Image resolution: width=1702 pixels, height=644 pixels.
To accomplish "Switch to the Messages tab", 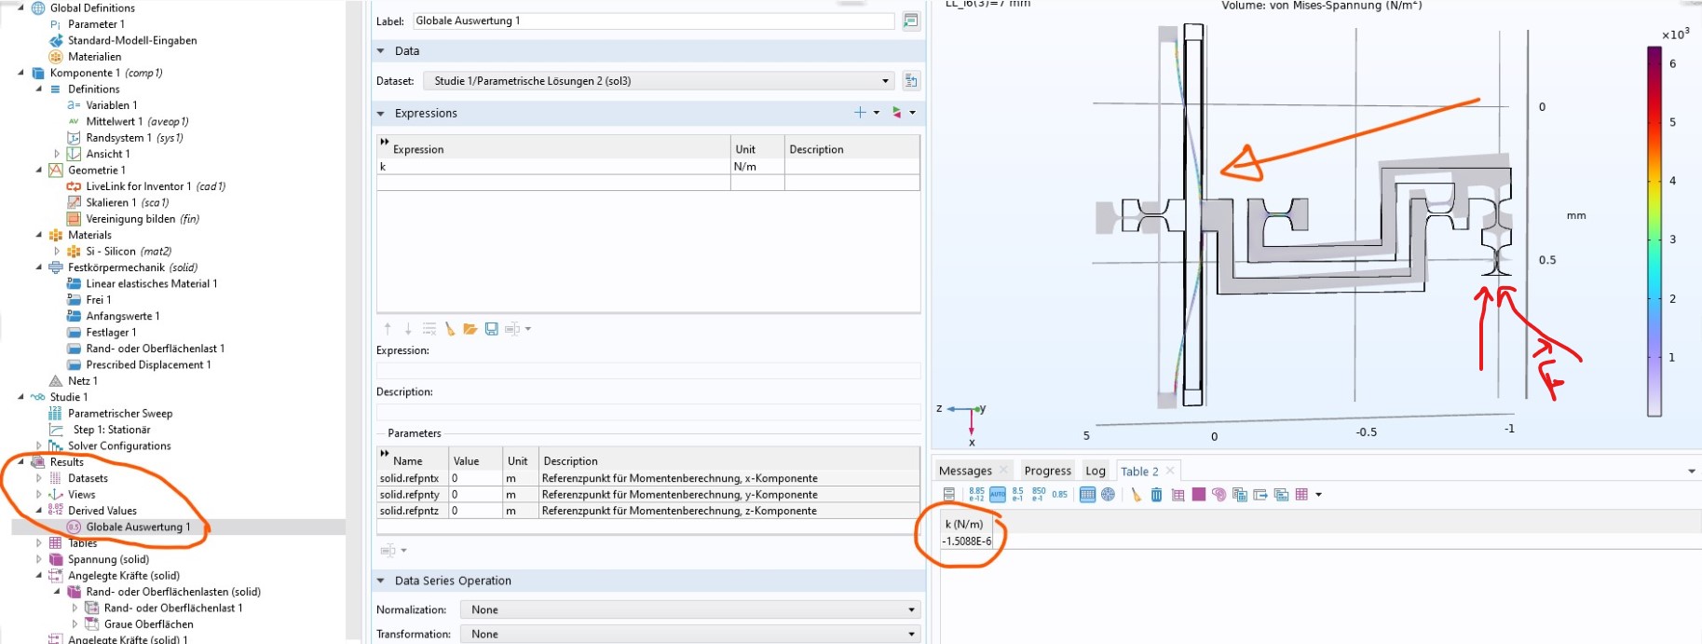I will click(x=965, y=471).
